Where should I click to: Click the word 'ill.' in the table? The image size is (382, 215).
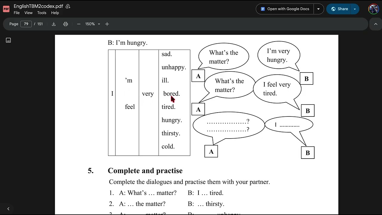[165, 80]
